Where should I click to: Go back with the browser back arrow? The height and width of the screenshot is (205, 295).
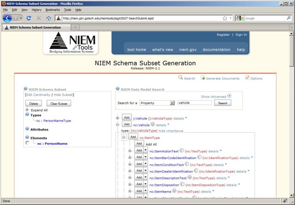[x=7, y=18]
